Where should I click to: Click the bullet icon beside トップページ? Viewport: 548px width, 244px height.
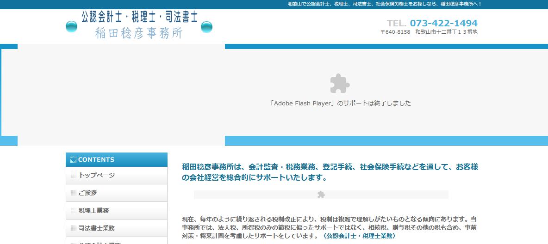click(x=74, y=175)
